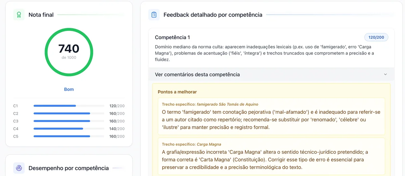Click the 'Desempenho por competência' heading
This screenshot has height=176, width=405.
[69, 168]
